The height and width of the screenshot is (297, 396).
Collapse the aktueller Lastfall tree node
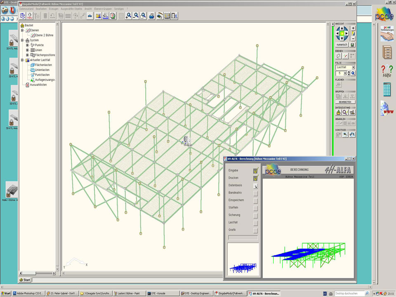(x=22, y=60)
